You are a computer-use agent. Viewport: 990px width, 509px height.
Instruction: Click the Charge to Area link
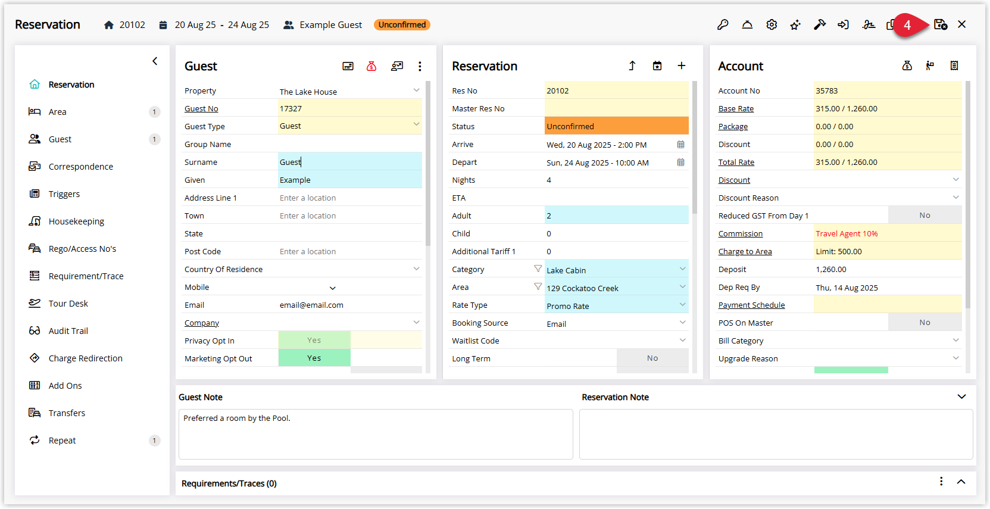(745, 251)
